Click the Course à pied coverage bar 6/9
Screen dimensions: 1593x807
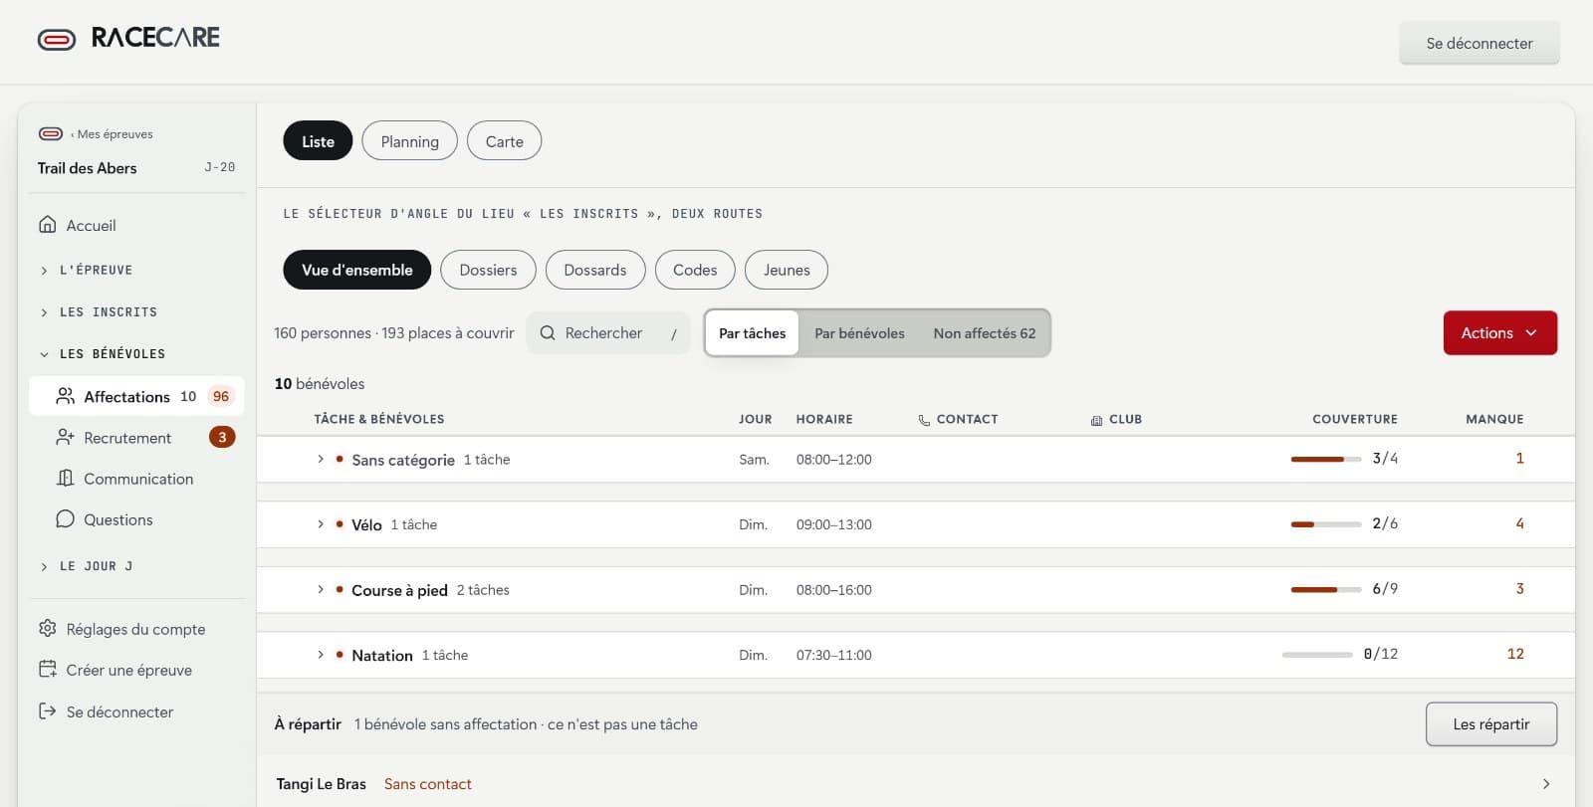pyautogui.click(x=1326, y=589)
